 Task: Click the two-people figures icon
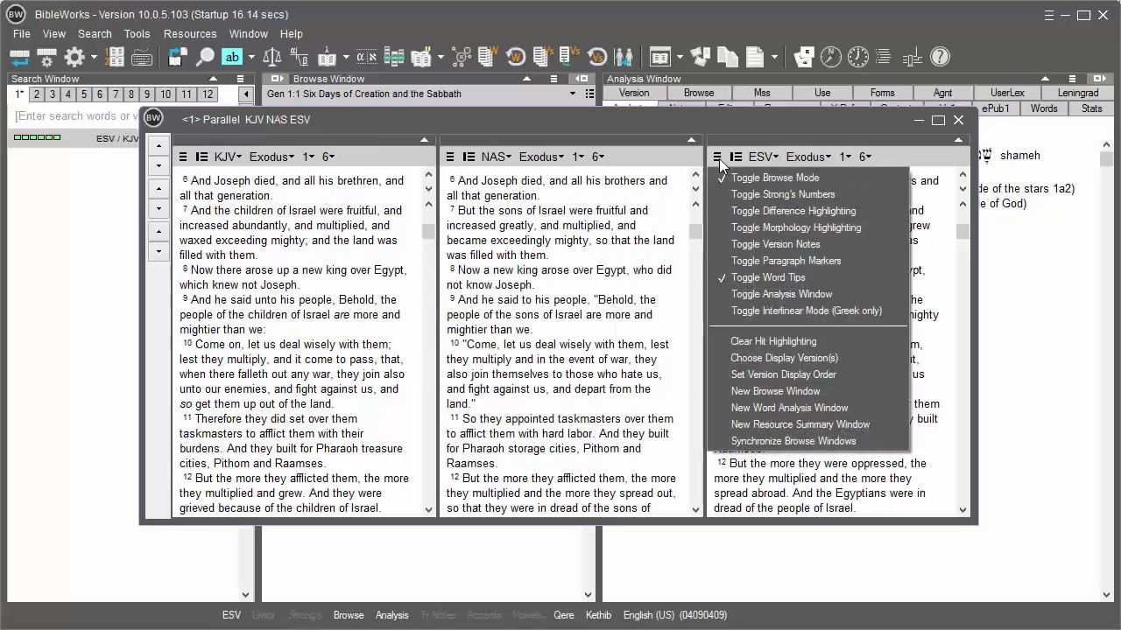point(624,57)
